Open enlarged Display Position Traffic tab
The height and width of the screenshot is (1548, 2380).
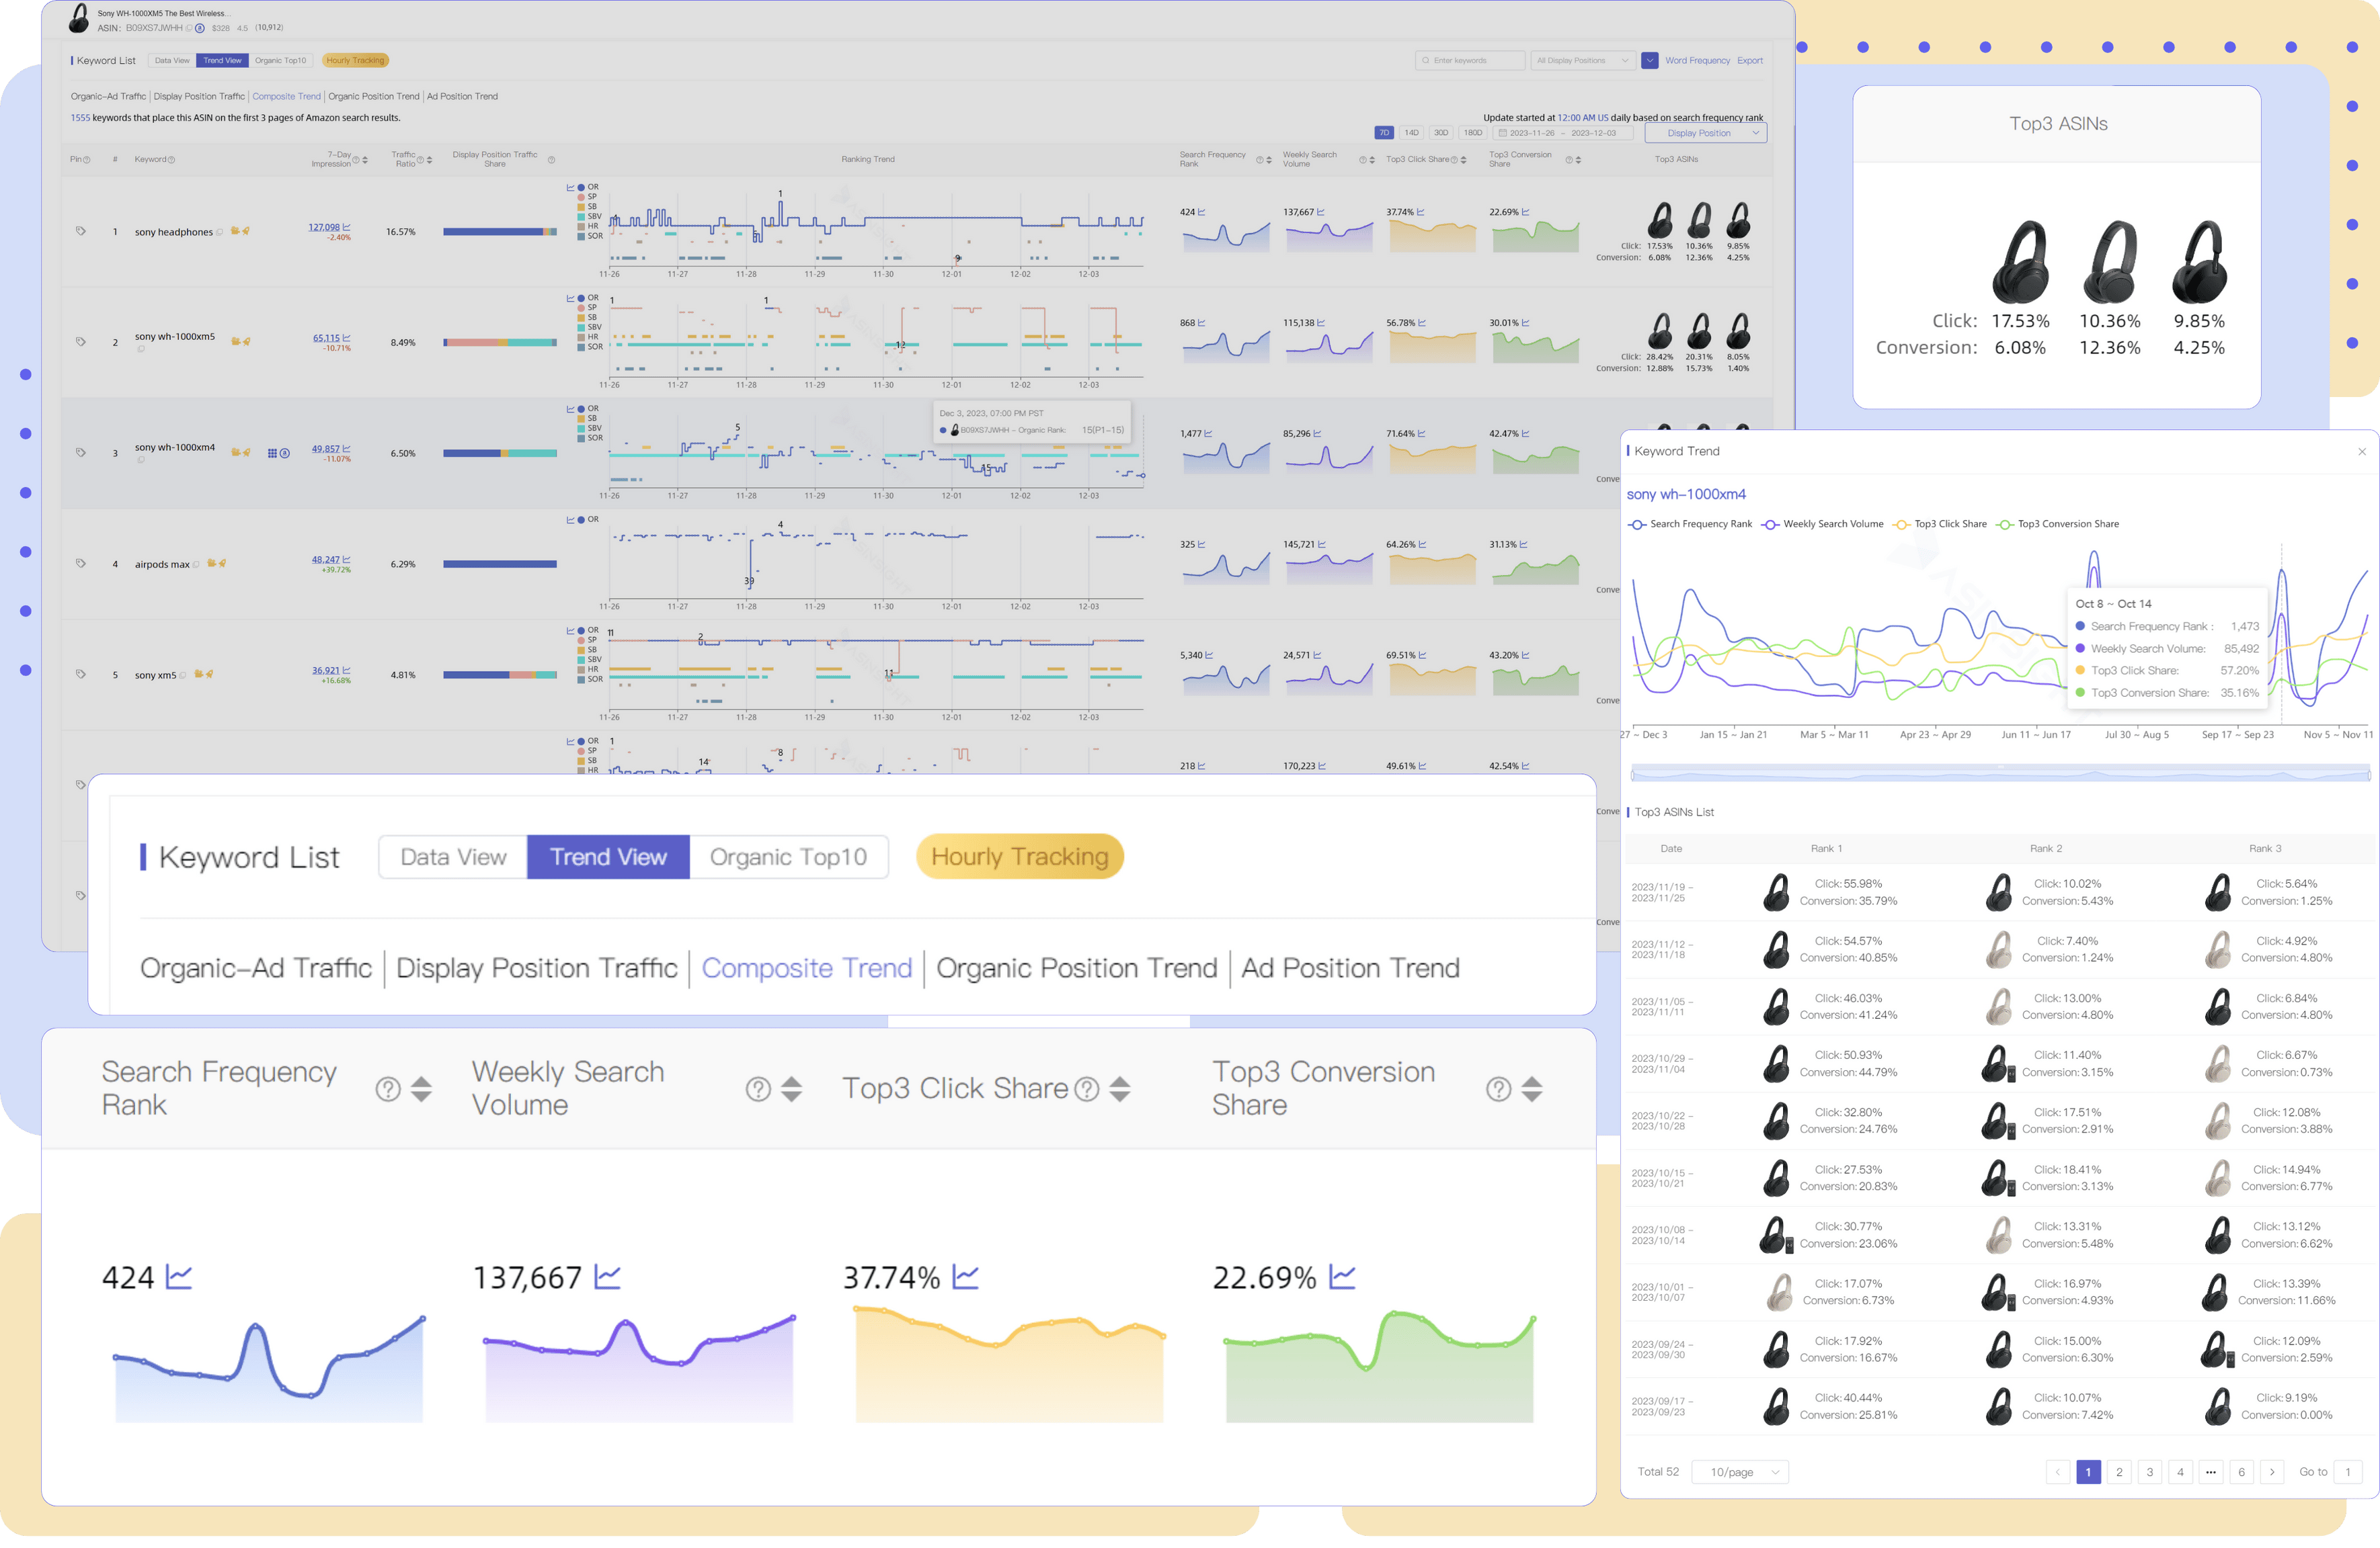pyautogui.click(x=537, y=968)
